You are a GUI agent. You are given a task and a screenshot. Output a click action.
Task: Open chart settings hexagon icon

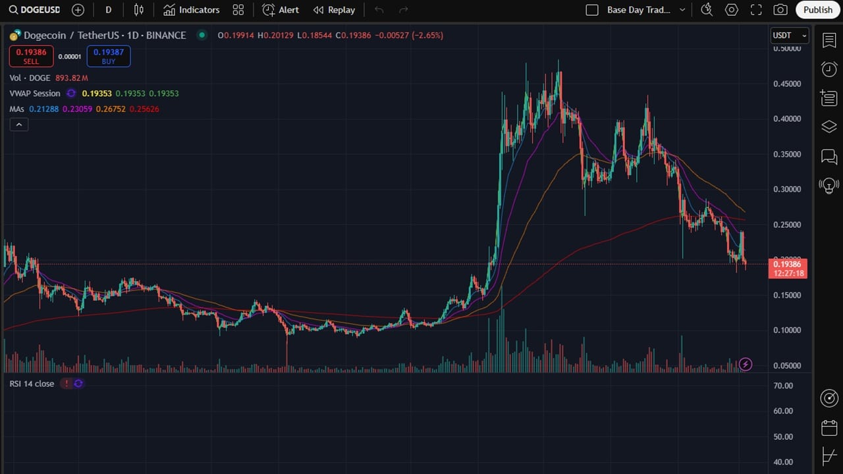point(732,10)
